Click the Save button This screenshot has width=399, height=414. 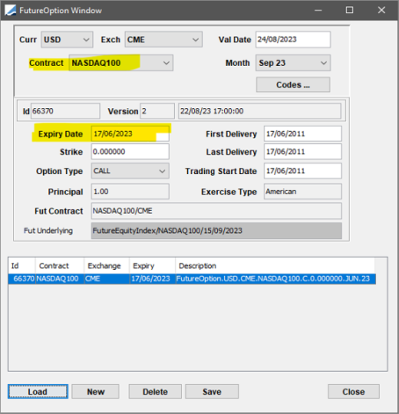pyautogui.click(x=212, y=391)
